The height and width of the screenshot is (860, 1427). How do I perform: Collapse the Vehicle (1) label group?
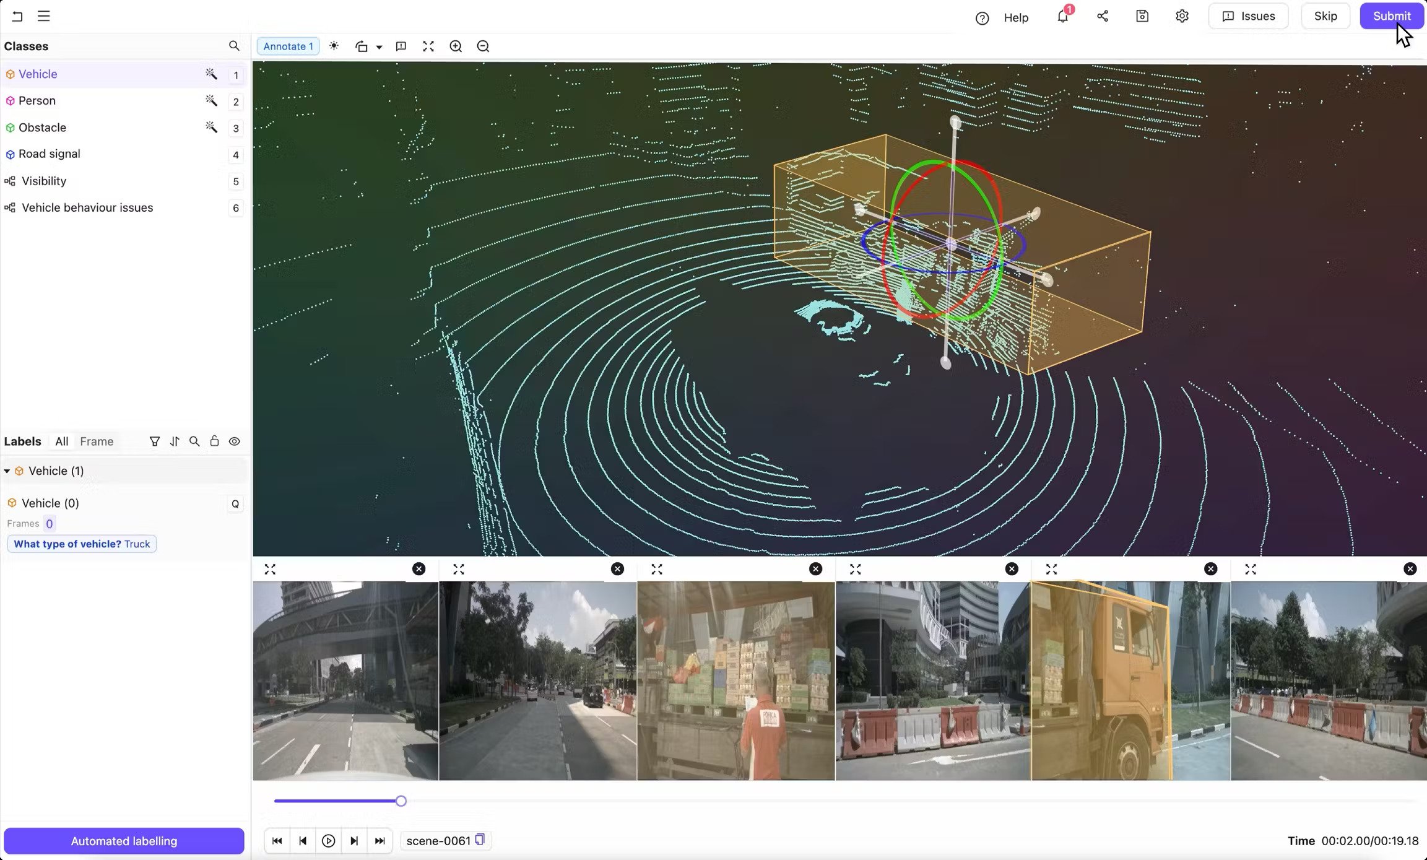coord(7,471)
